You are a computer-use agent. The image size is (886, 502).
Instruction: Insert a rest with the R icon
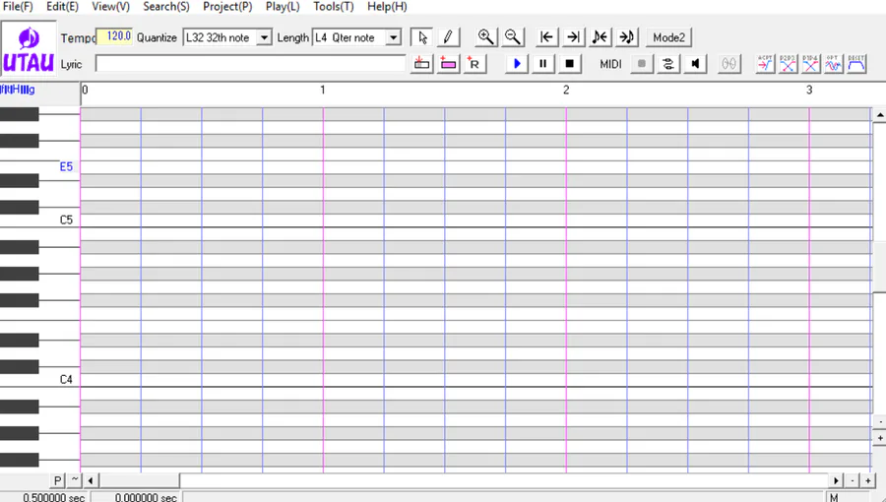coord(475,64)
